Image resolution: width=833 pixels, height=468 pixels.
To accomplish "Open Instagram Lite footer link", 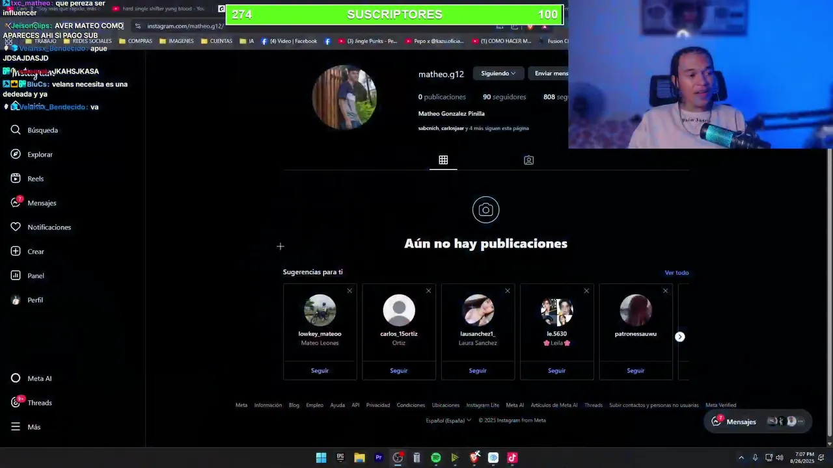I will tap(482, 405).
